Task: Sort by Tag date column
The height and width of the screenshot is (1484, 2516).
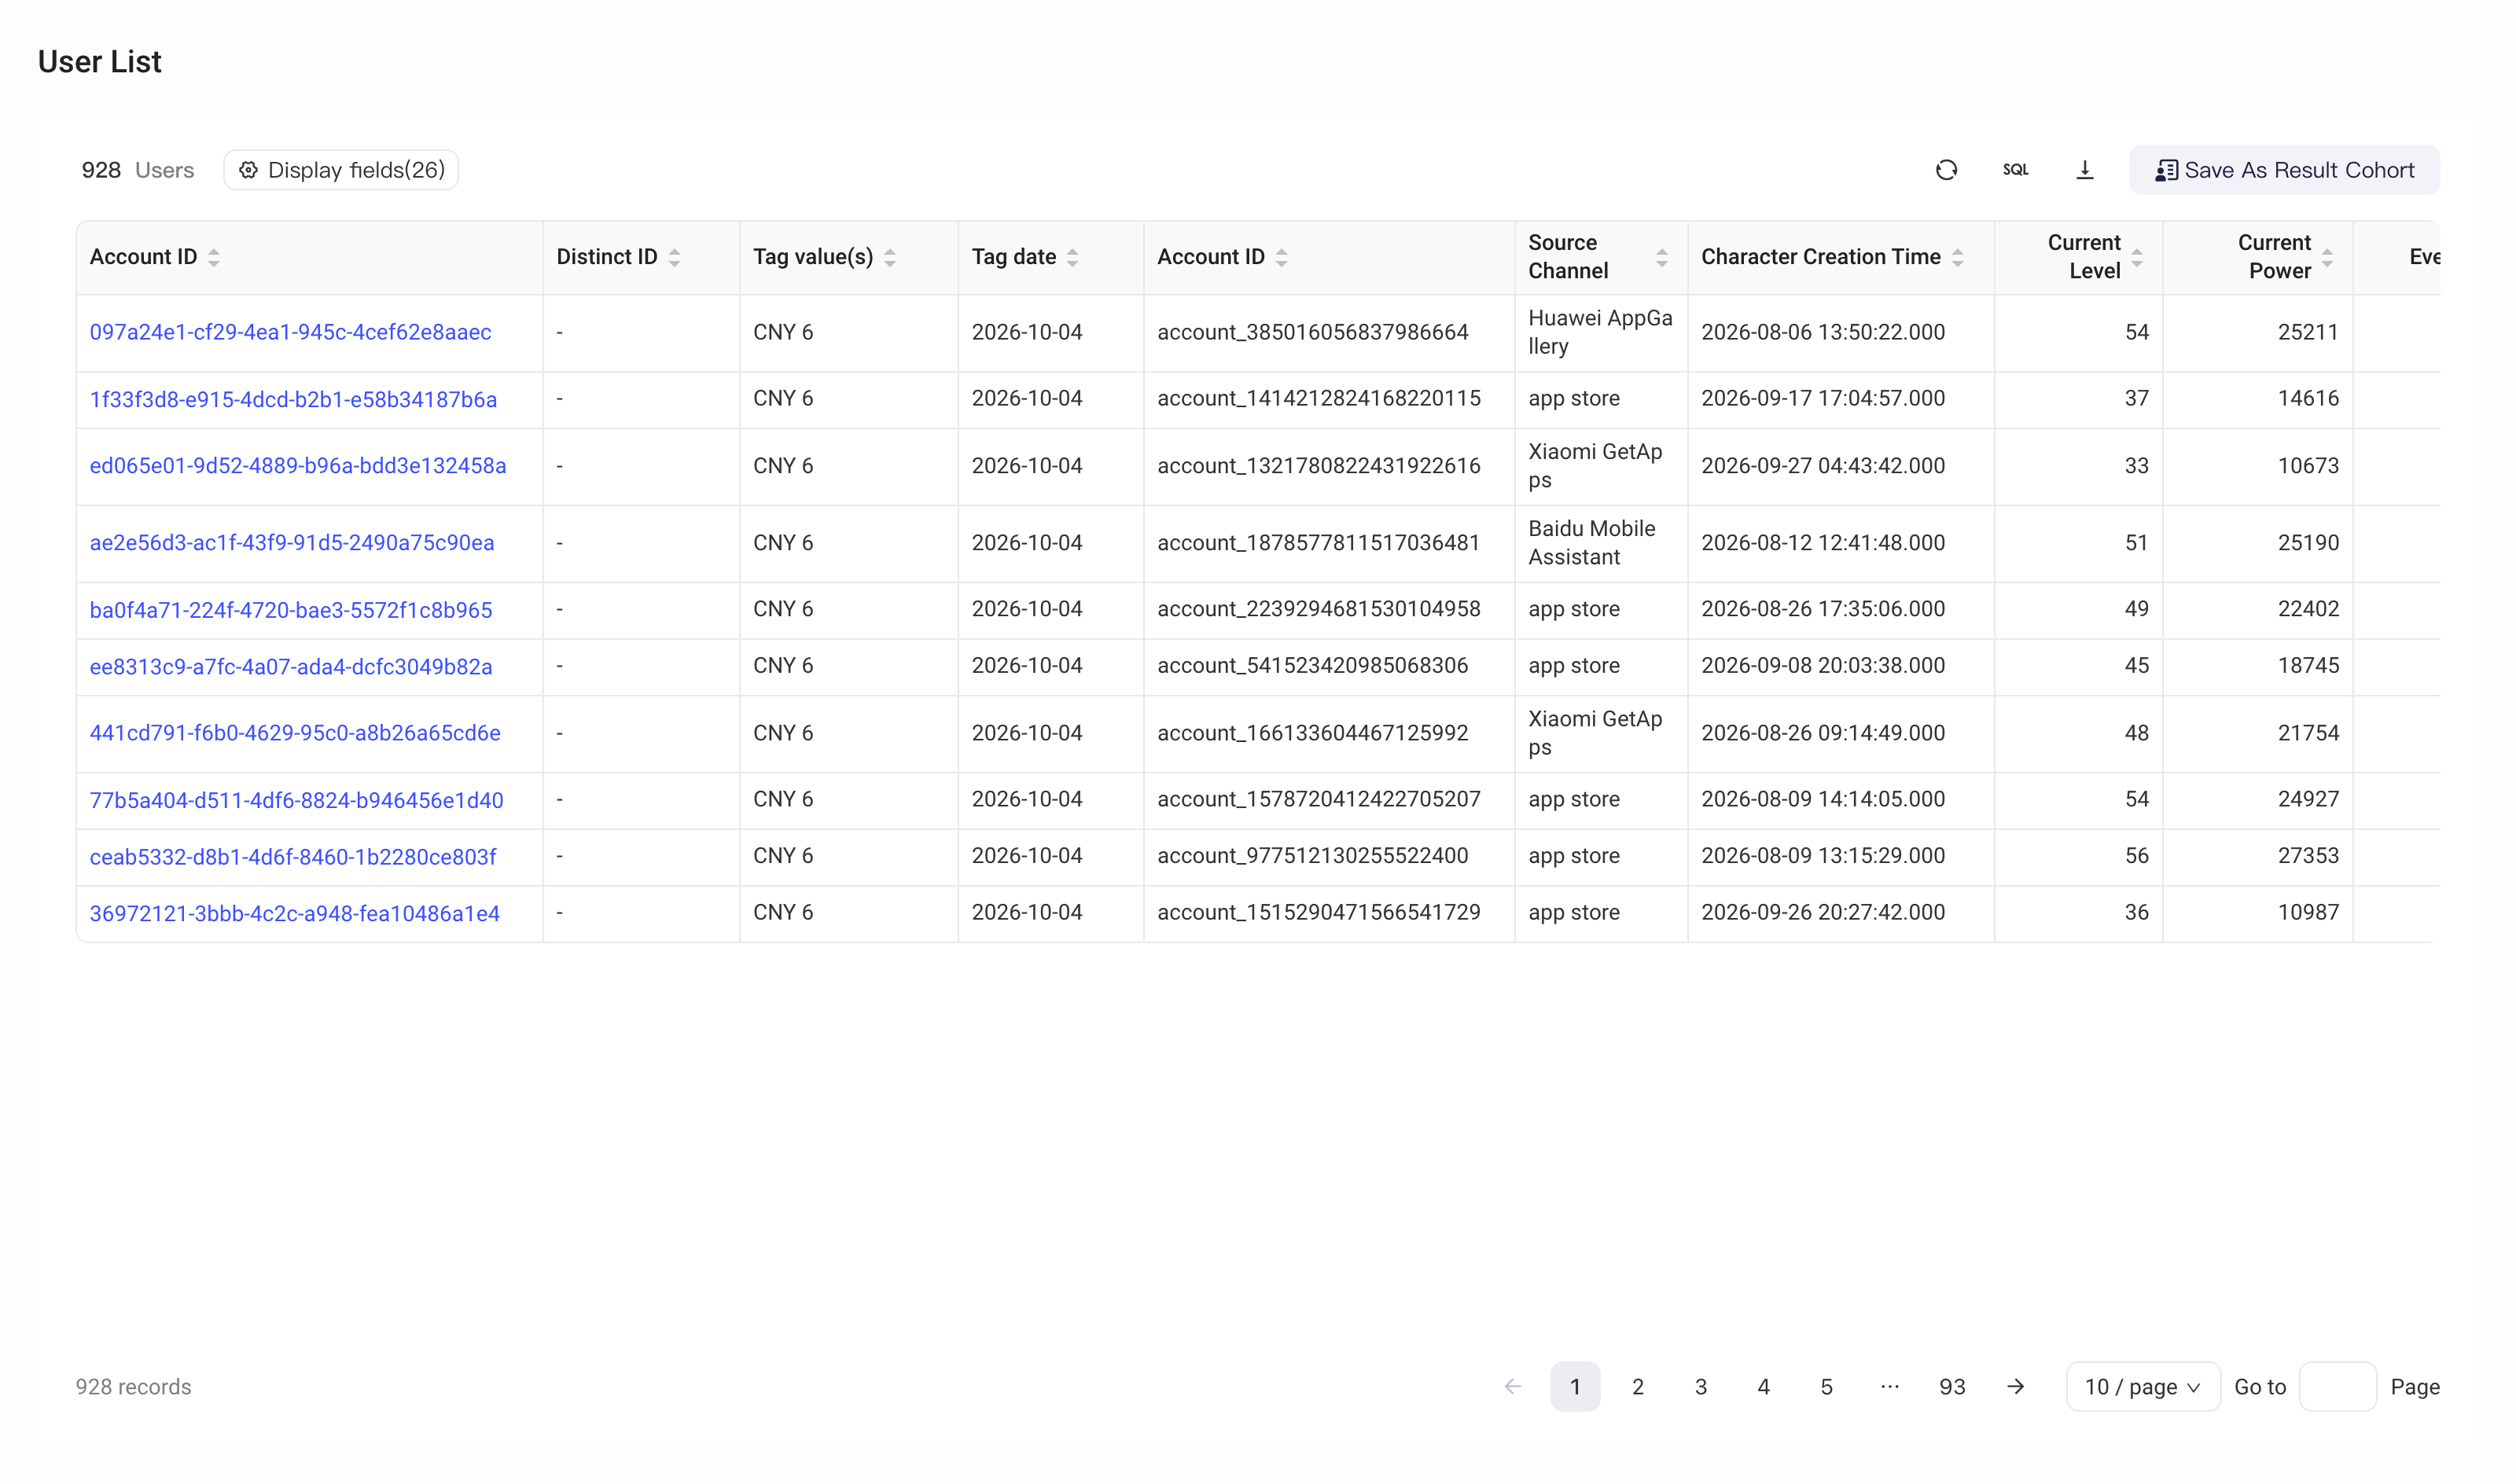Action: click(x=1073, y=257)
